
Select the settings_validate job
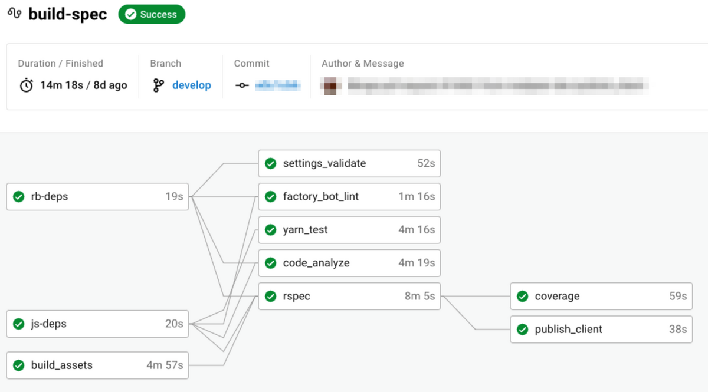coord(349,163)
